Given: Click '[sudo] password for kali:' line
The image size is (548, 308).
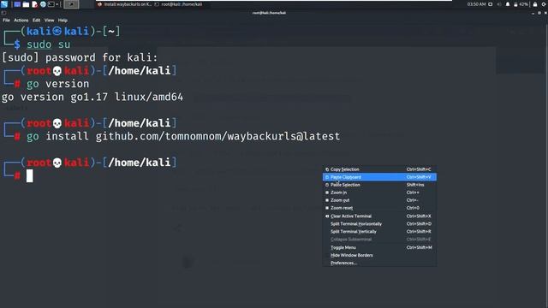Looking at the screenshot, I should [x=80, y=57].
